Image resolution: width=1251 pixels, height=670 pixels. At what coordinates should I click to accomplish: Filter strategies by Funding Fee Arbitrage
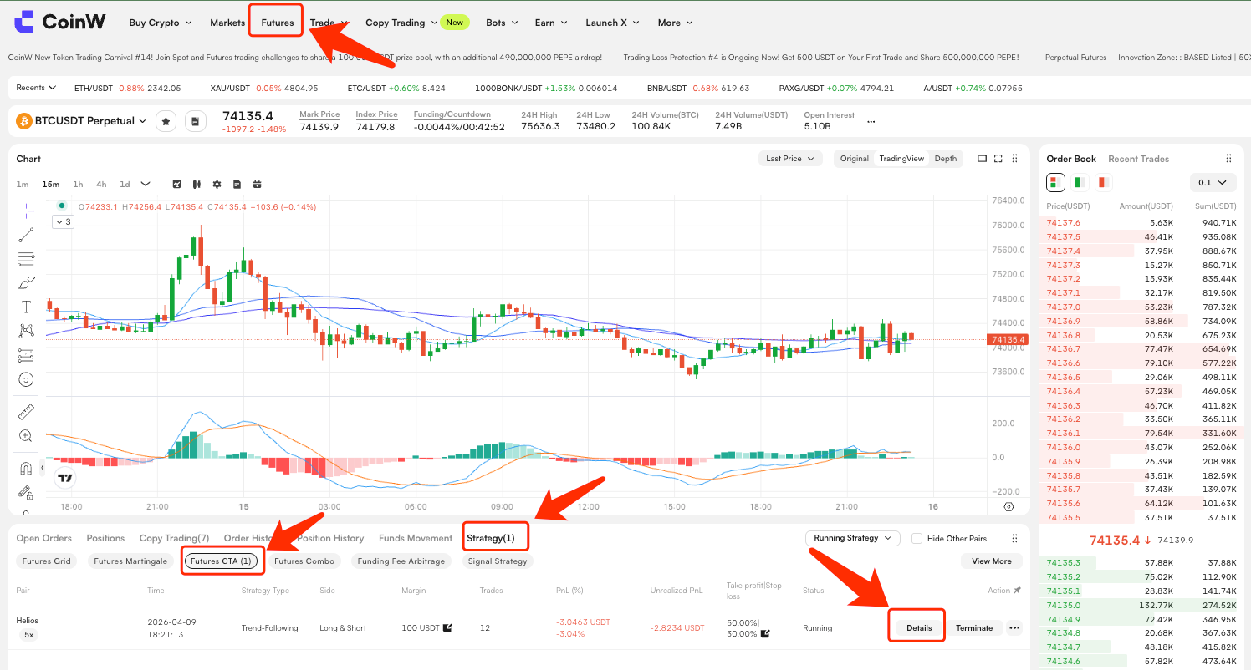(401, 561)
